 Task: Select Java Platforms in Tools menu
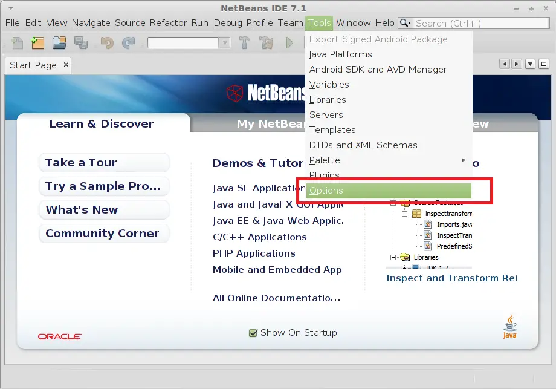(389, 54)
